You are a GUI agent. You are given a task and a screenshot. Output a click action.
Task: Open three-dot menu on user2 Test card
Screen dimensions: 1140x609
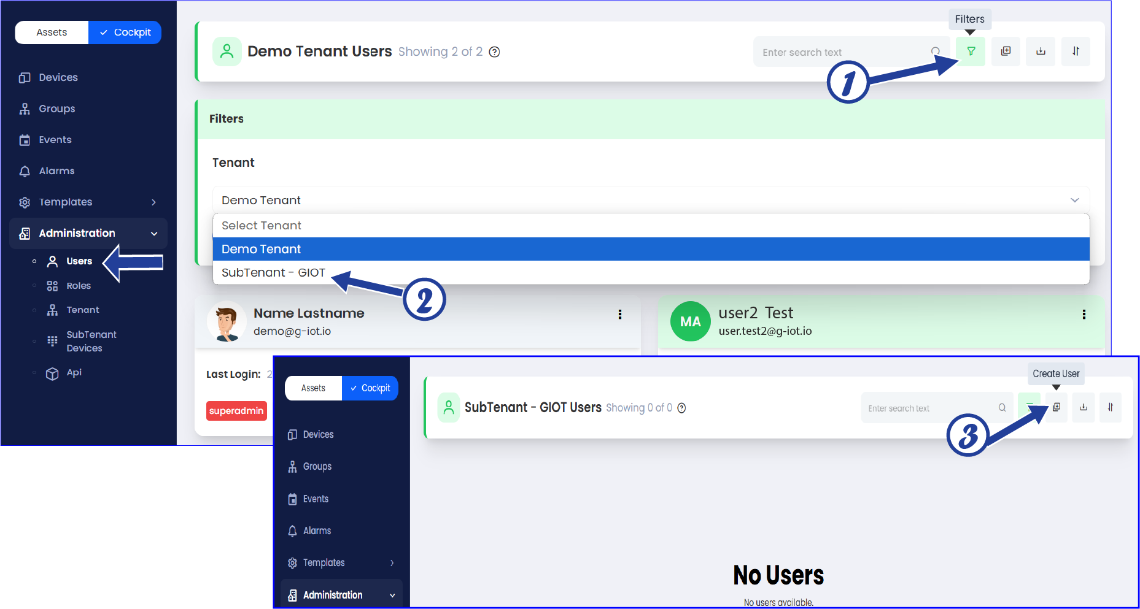point(1084,315)
